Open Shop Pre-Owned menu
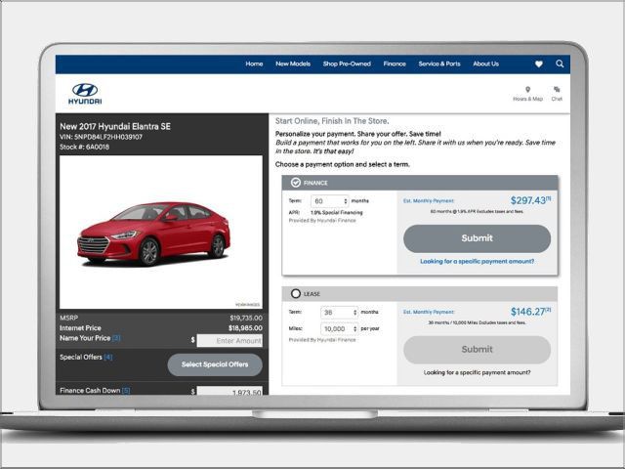This screenshot has height=469, width=625. click(347, 64)
